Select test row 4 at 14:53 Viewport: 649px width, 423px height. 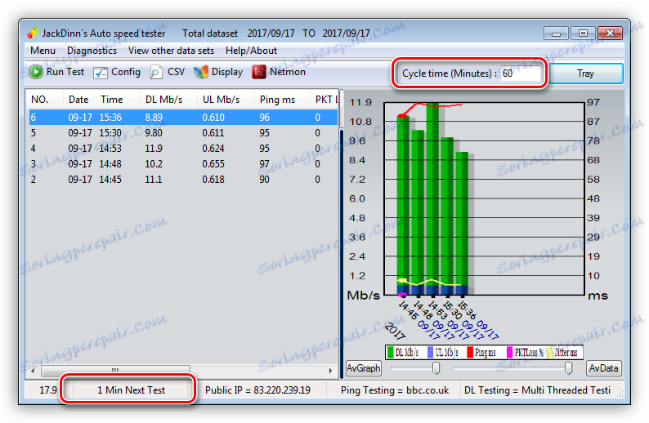[183, 149]
